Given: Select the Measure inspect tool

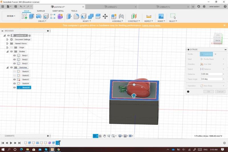Looking at the screenshot, I should [148, 16].
